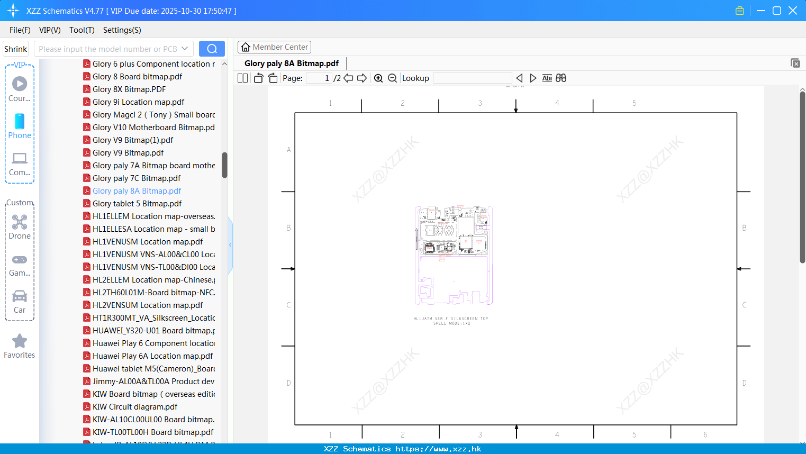Rotate page clockwise icon
This screenshot has height=454, width=806.
point(273,78)
